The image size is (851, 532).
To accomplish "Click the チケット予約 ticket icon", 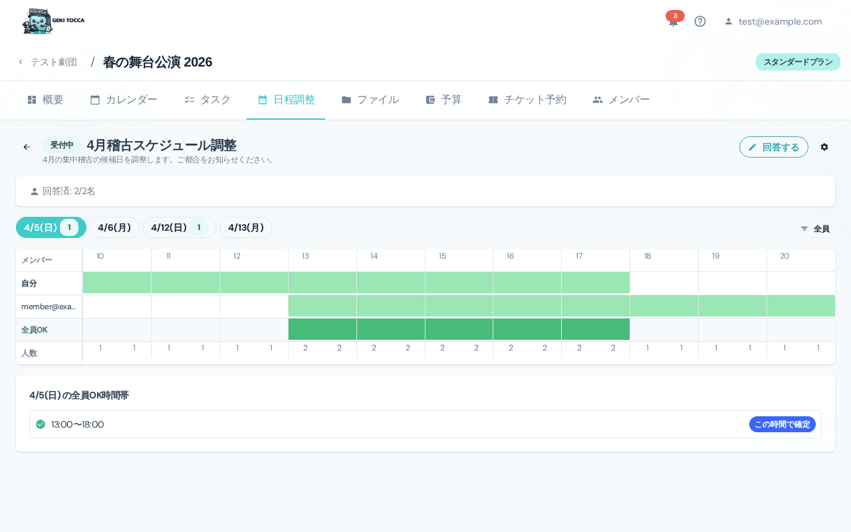I will click(x=493, y=99).
